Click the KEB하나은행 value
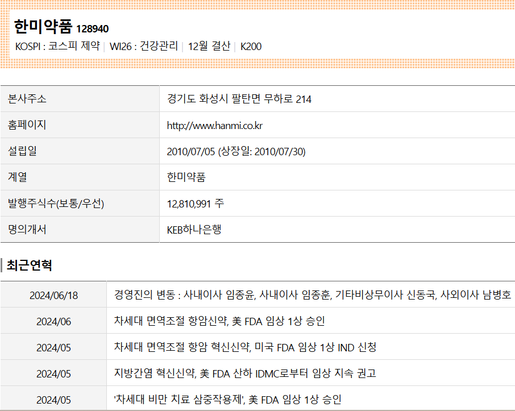 coord(194,229)
